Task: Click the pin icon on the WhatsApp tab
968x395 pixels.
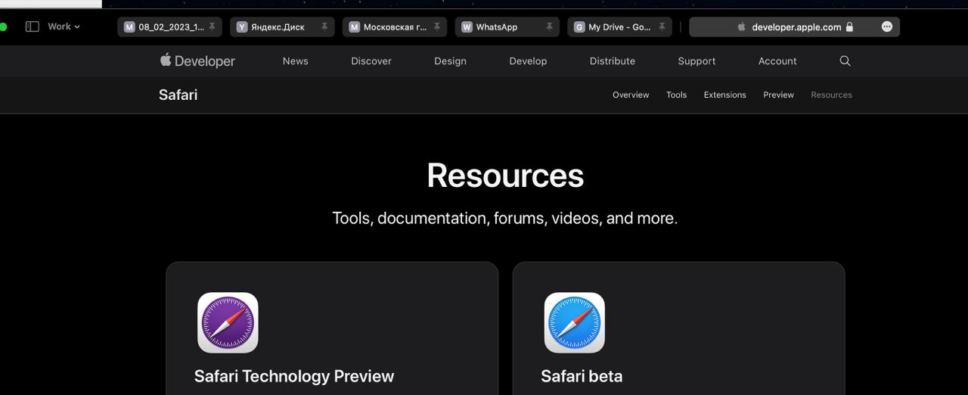Action: tap(549, 27)
